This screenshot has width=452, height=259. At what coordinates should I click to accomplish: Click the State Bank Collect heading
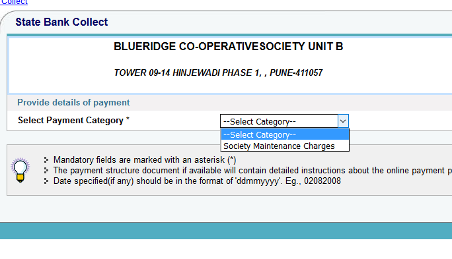click(61, 22)
